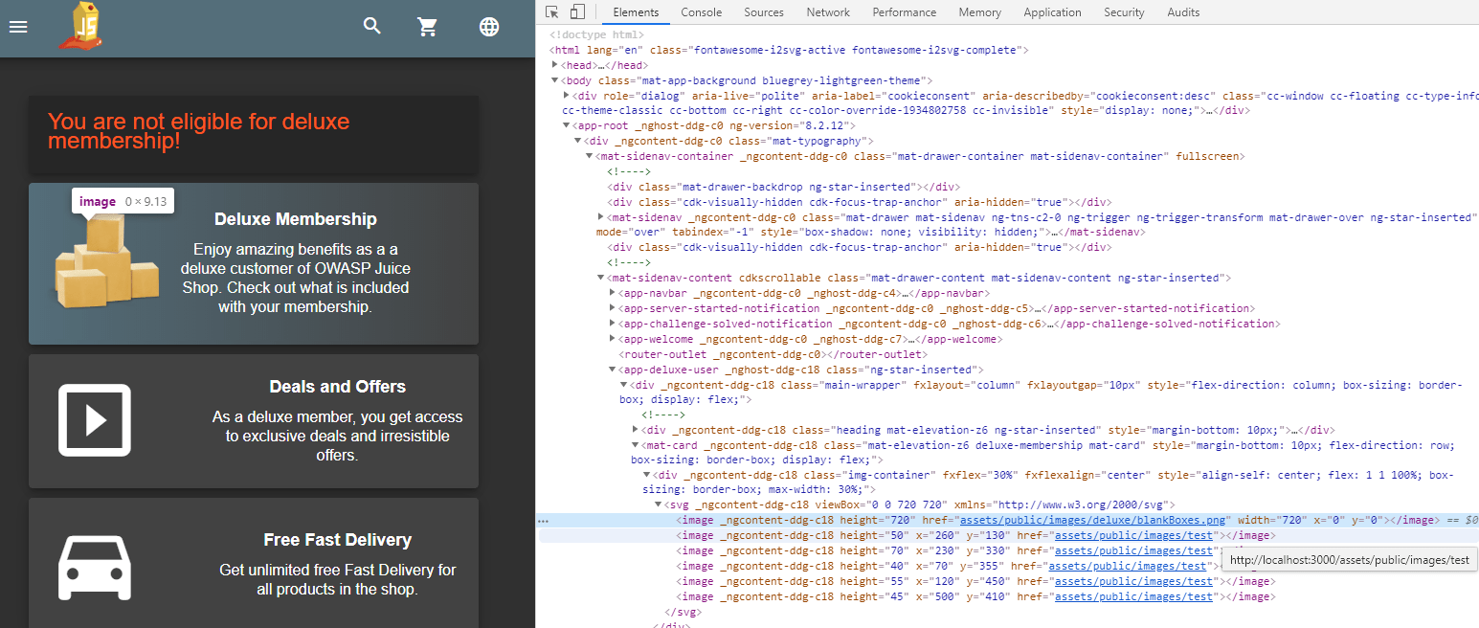Switch to the Security tab
This screenshot has height=628, width=1479.
coord(1124,12)
